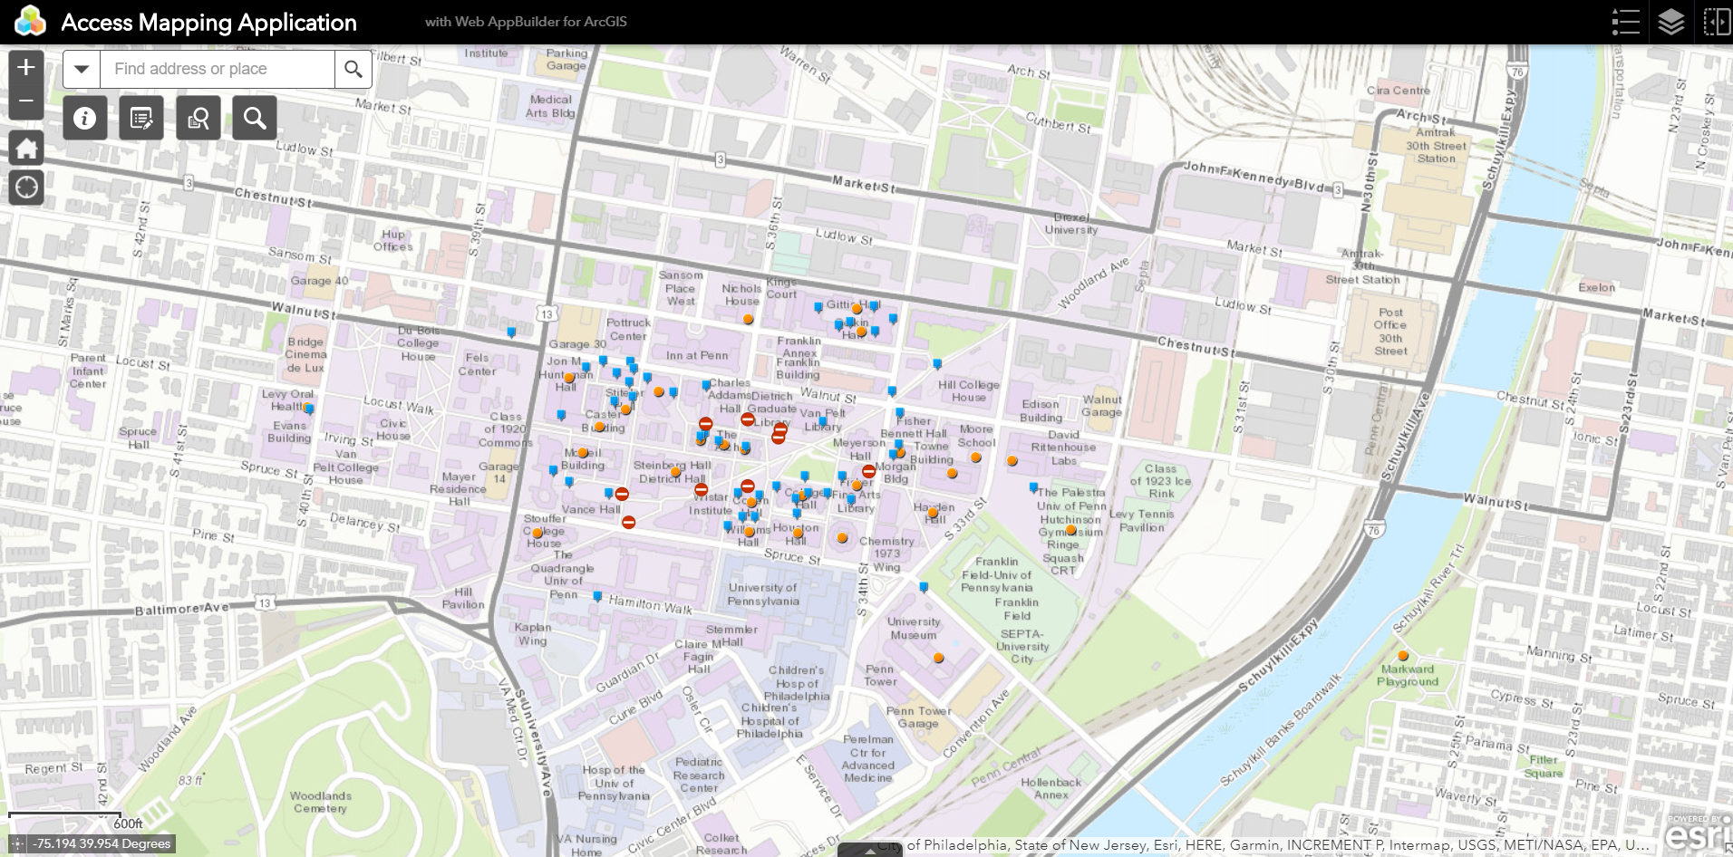The height and width of the screenshot is (857, 1733).
Task: Expand the search source dropdown arrow
Action: 82,69
